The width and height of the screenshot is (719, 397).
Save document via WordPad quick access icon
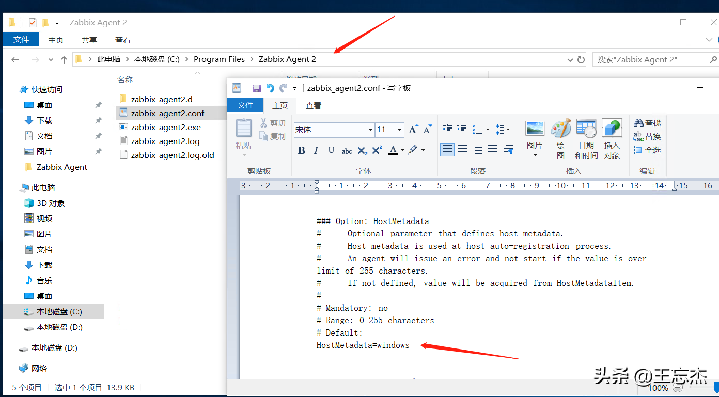[257, 88]
